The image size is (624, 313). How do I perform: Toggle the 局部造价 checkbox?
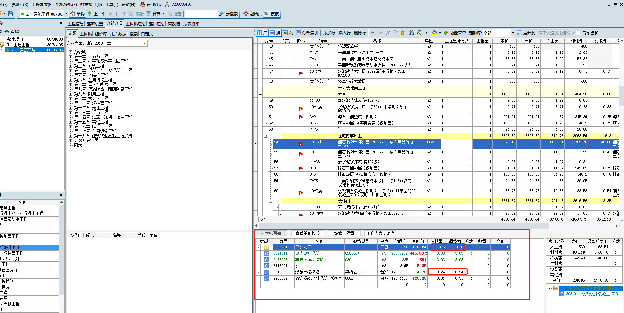578,33
